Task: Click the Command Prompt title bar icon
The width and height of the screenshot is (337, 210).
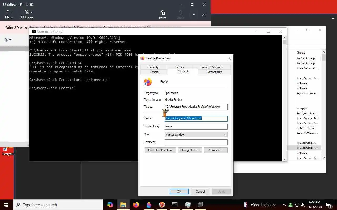Action: click(x=33, y=31)
